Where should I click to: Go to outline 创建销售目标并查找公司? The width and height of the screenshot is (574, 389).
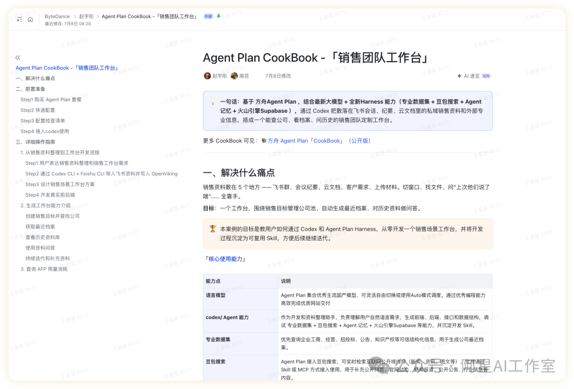pyautogui.click(x=52, y=216)
